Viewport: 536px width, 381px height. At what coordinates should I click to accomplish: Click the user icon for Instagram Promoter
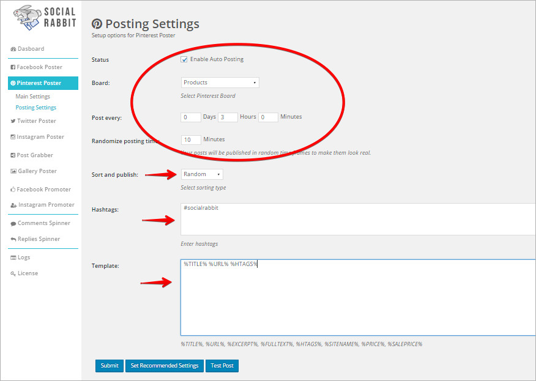point(13,205)
